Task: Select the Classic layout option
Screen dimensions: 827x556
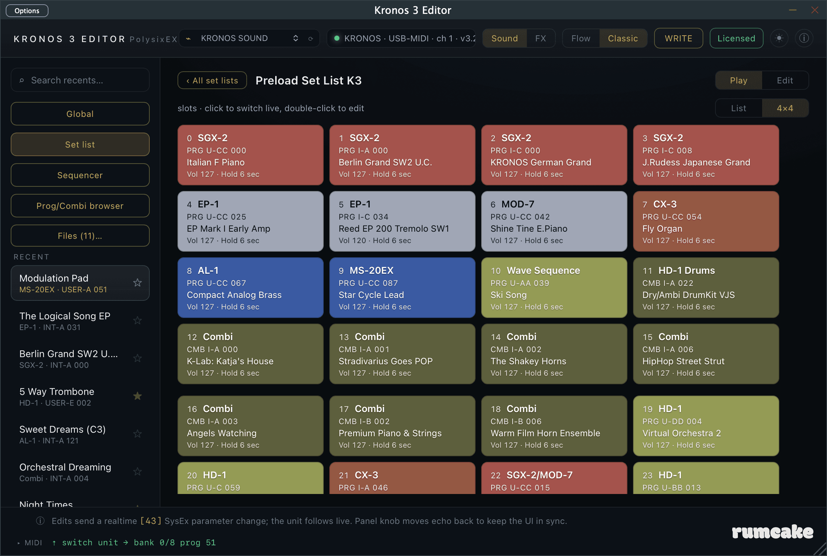Action: (x=623, y=38)
